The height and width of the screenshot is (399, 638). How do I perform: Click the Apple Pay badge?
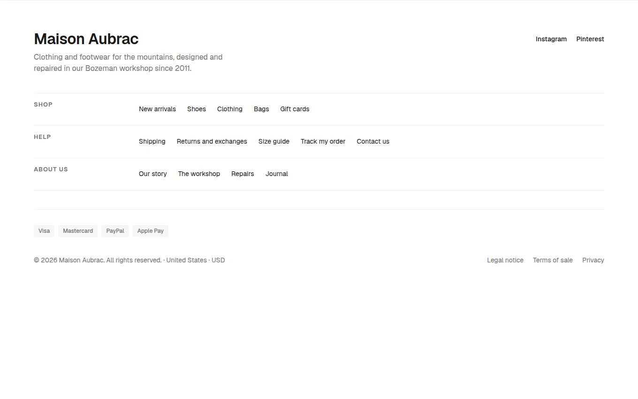(x=151, y=231)
